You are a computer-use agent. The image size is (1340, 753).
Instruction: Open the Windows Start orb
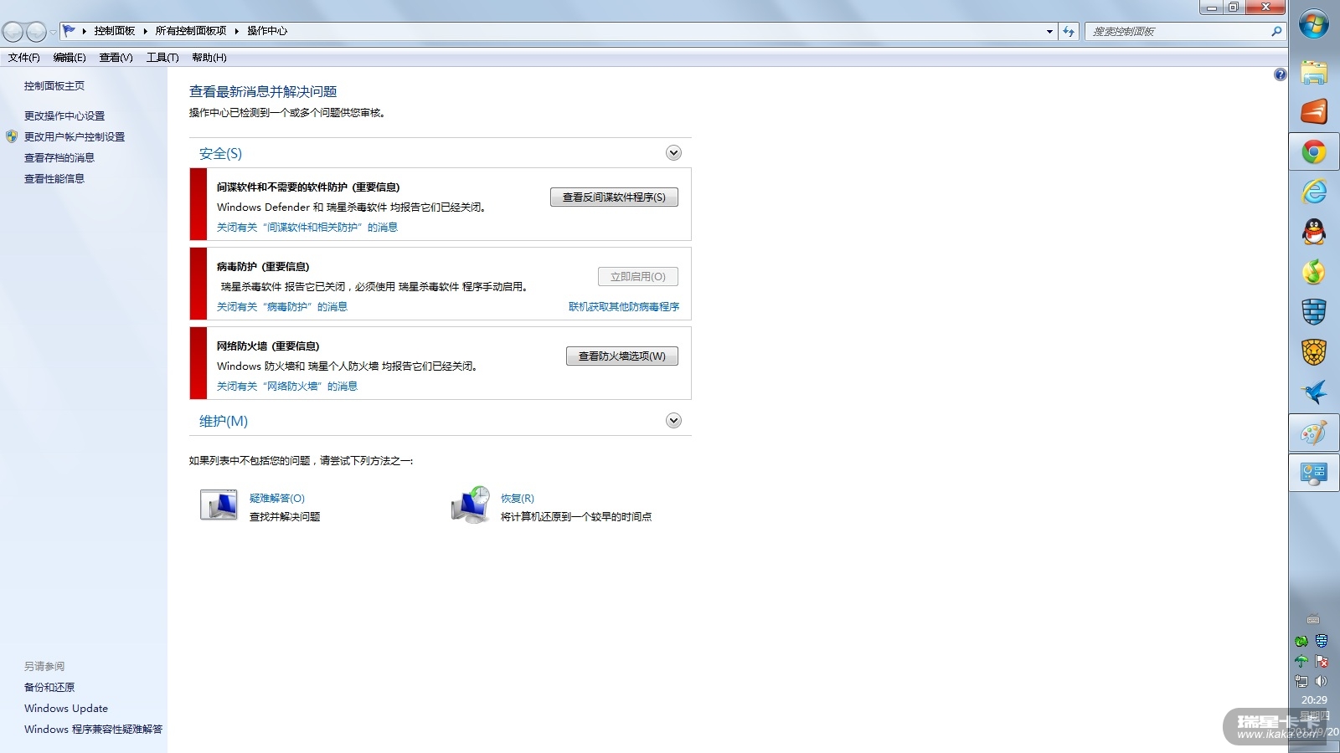point(1314,24)
